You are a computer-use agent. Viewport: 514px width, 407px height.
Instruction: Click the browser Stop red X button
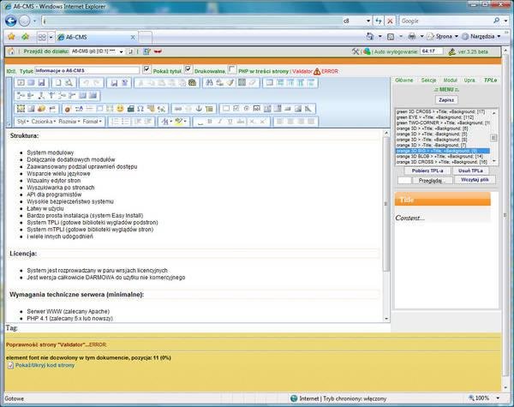click(x=390, y=21)
